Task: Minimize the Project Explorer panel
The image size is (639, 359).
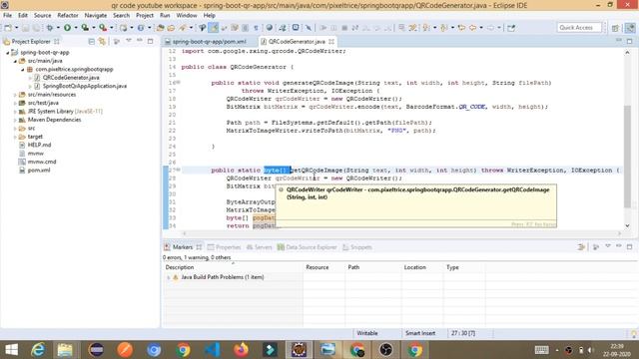Action: click(x=140, y=41)
